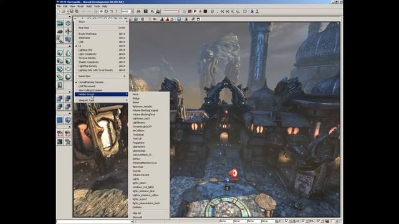This screenshot has height=224, width=399.
Task: Select the rotate widget icon in the toolbar
Action: [106, 11]
